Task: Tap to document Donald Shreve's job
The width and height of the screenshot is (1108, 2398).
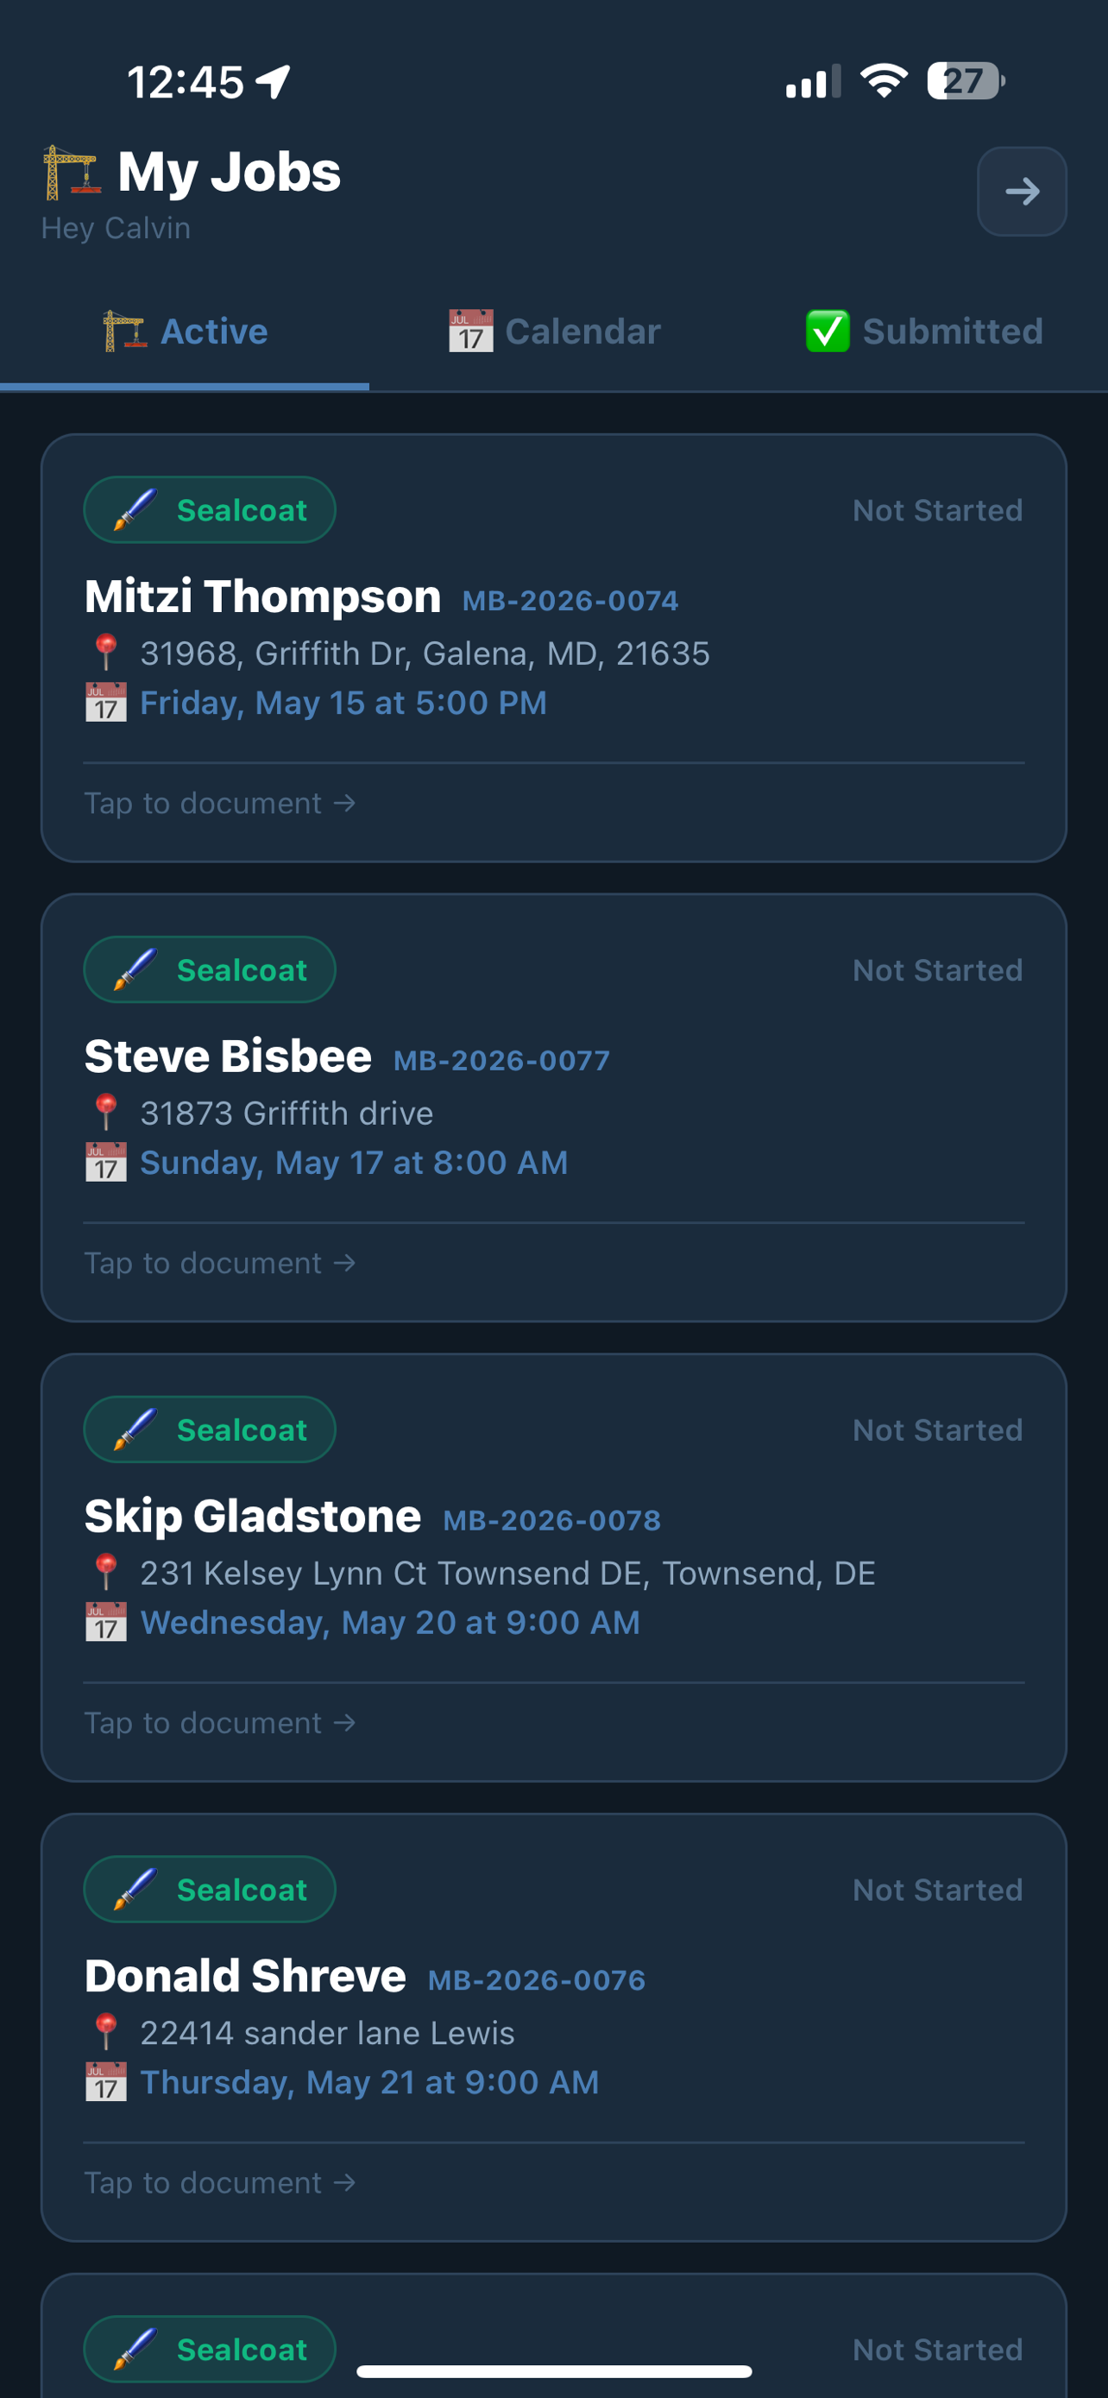Action: pyautogui.click(x=221, y=2182)
